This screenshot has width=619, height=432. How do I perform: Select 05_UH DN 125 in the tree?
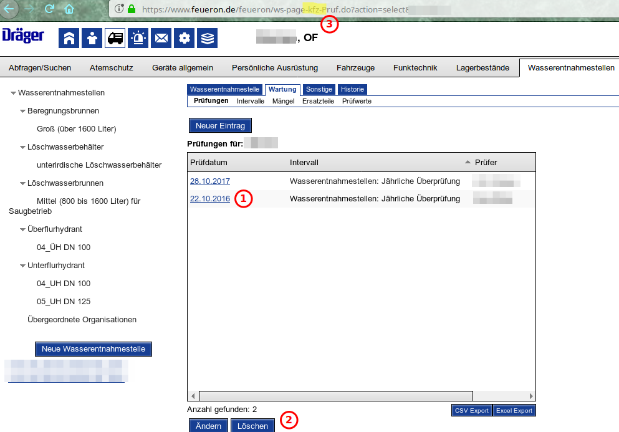(x=64, y=302)
